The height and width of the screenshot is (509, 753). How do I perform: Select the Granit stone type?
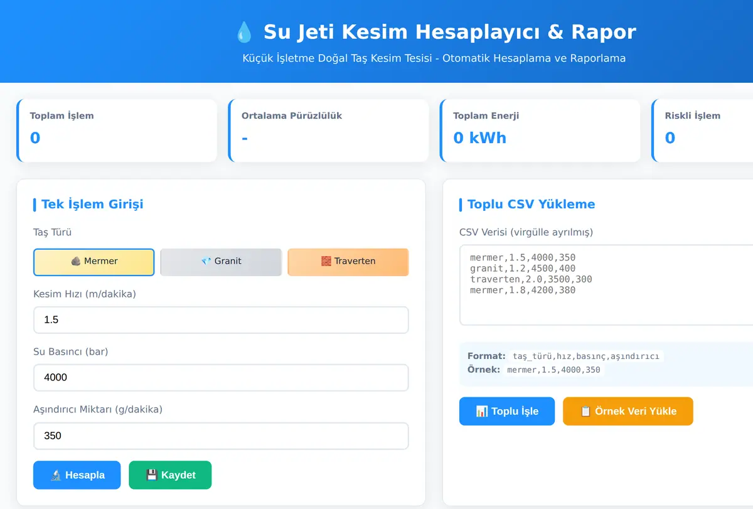coord(221,262)
